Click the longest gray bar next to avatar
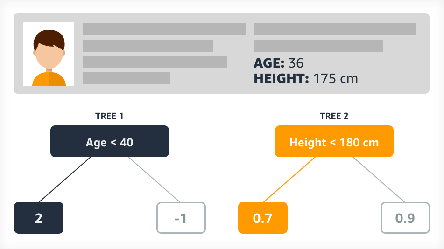 tap(164, 29)
